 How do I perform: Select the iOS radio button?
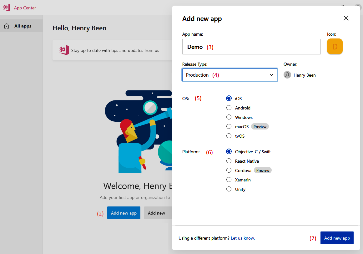click(229, 99)
